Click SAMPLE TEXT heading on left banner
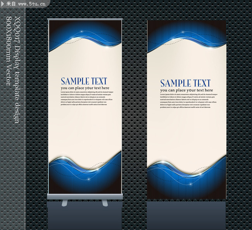This screenshot has width=252, height=230. click(84, 81)
